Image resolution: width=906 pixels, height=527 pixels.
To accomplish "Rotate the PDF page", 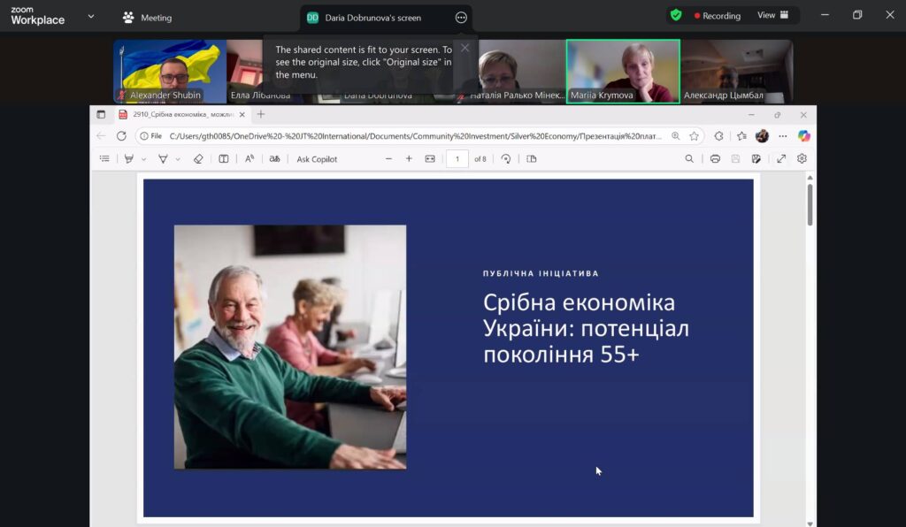I will (x=506, y=159).
